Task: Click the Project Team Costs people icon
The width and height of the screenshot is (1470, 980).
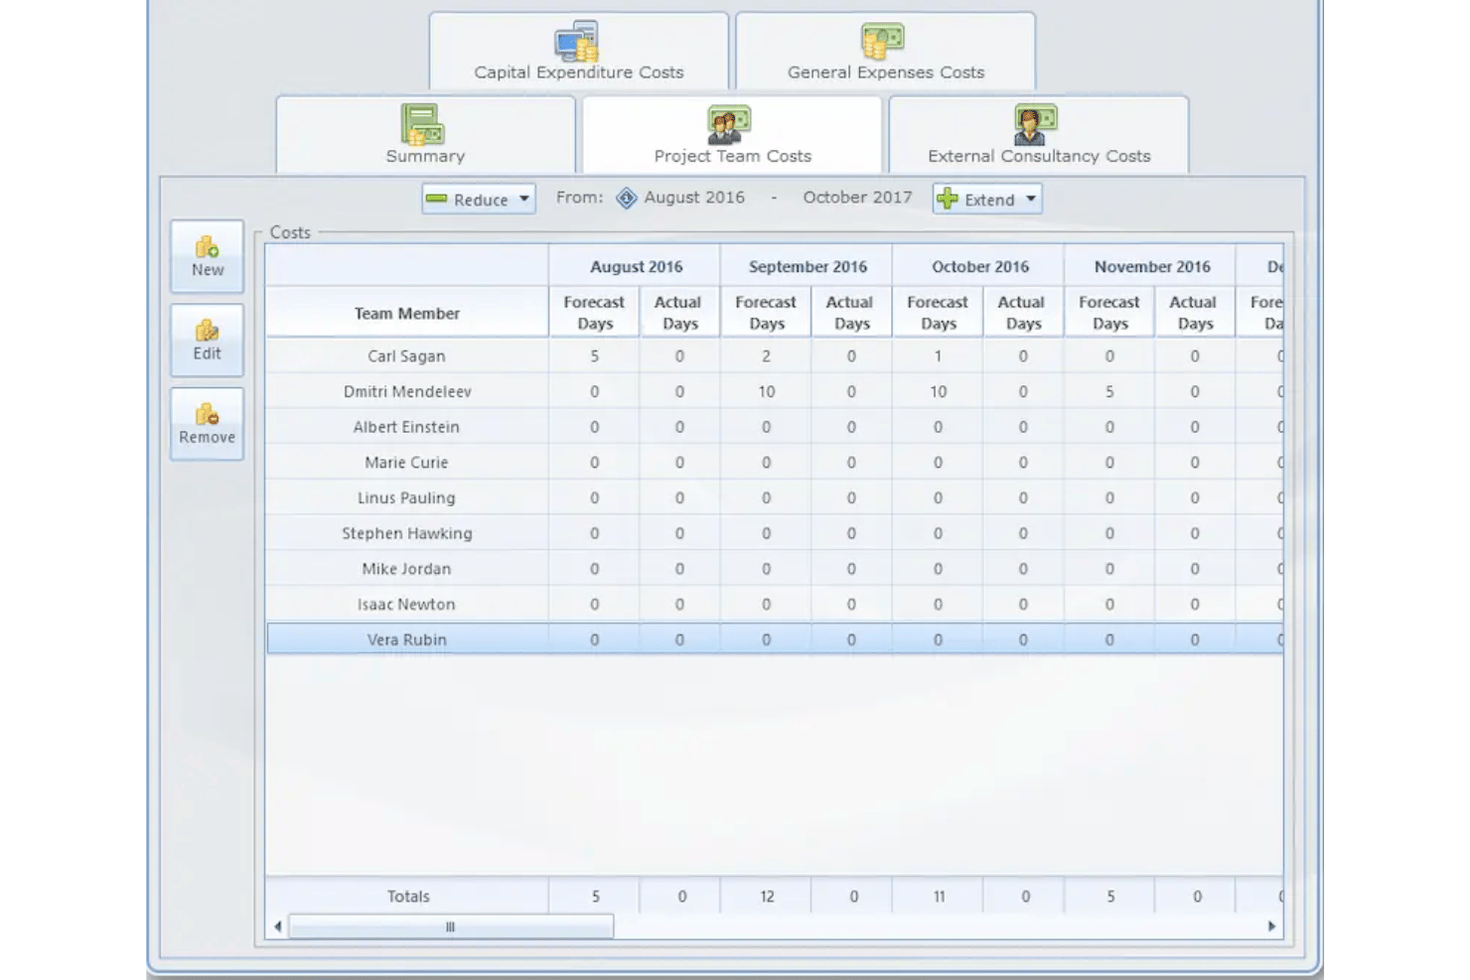Action: coord(729,125)
